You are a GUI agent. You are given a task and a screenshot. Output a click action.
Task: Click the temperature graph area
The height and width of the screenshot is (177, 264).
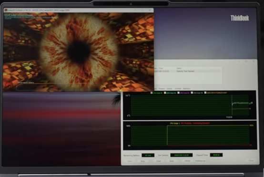(190, 105)
